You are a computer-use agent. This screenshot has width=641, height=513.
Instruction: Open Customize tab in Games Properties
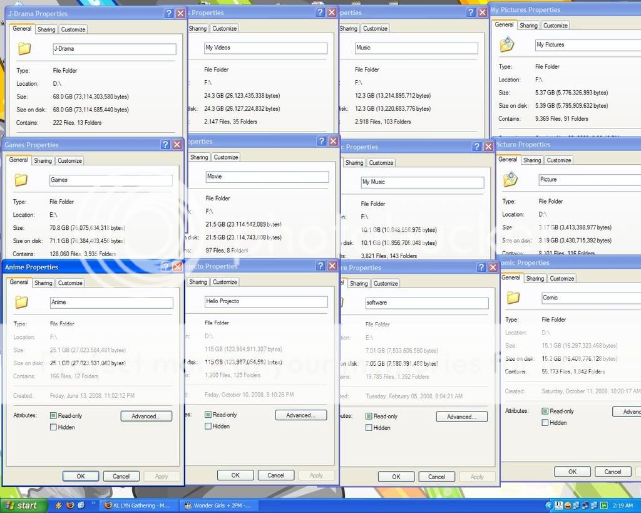click(x=69, y=161)
